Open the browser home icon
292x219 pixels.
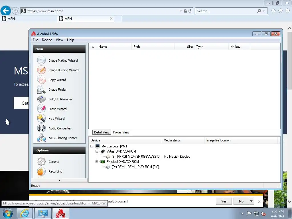point(273,11)
